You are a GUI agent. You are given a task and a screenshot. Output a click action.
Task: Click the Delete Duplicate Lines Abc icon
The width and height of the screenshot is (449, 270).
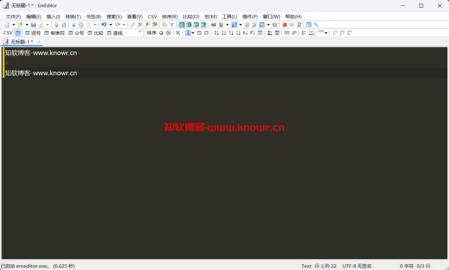pyautogui.click(x=270, y=33)
